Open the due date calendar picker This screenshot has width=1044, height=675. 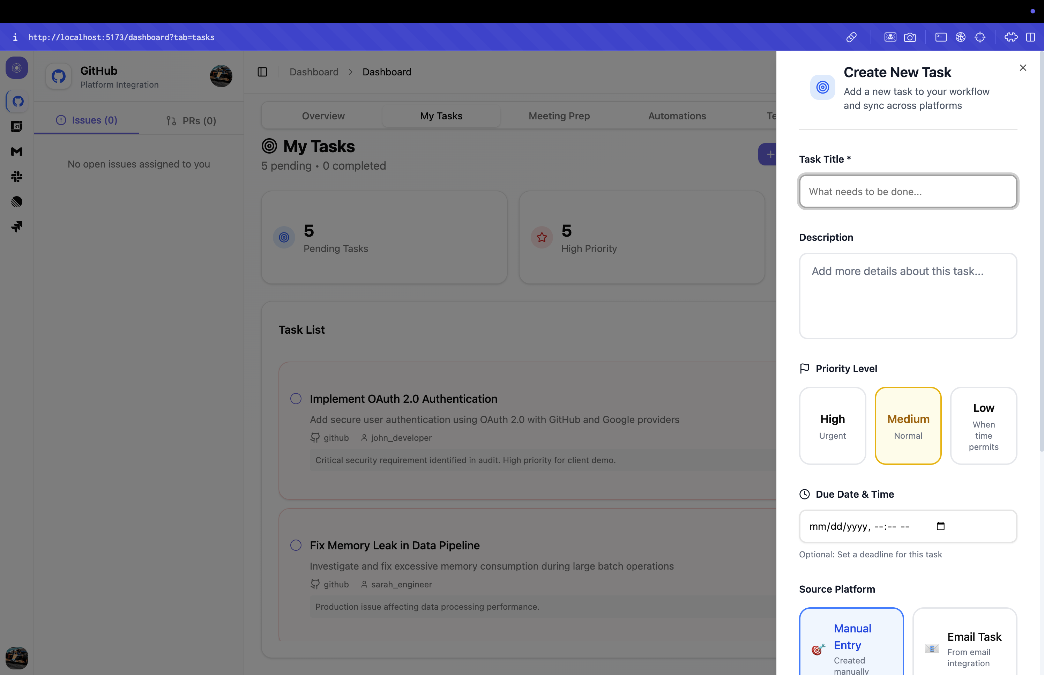tap(940, 526)
